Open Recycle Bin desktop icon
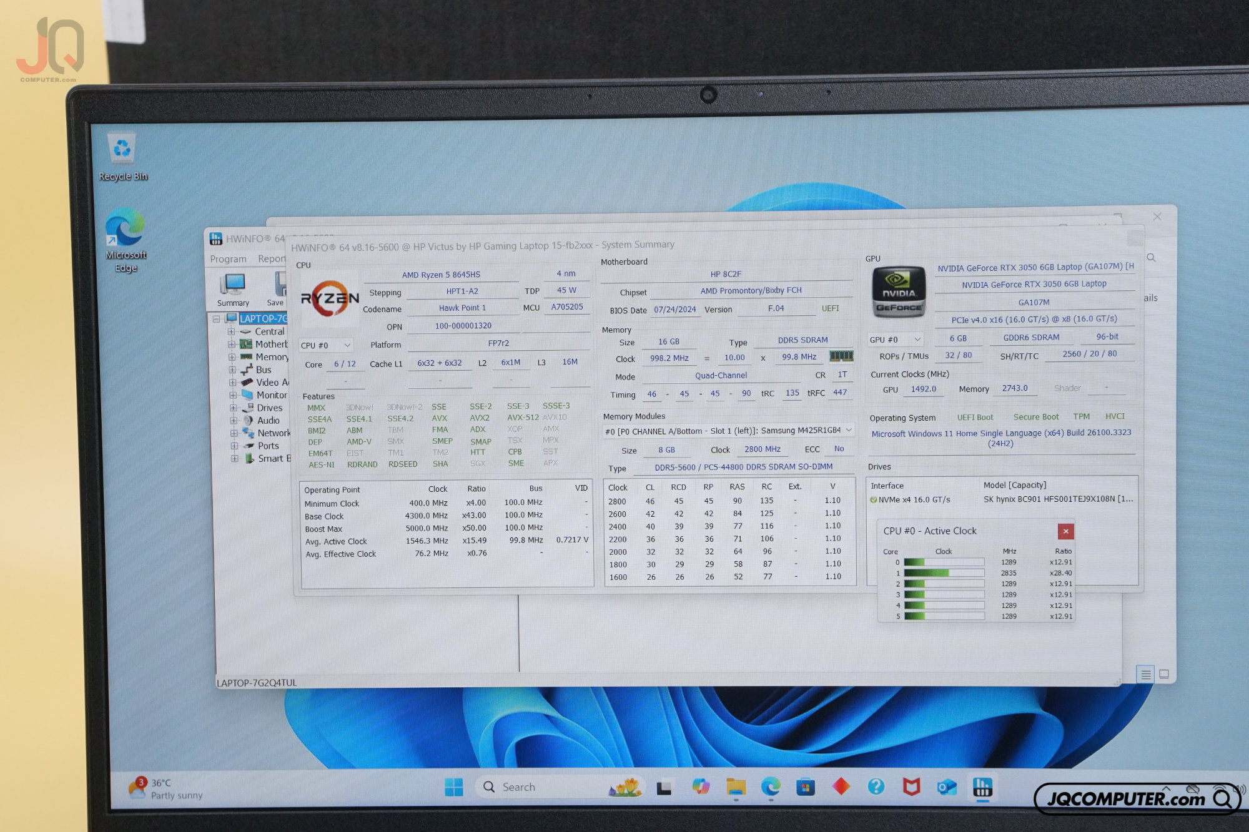The width and height of the screenshot is (1249, 832). (123, 157)
